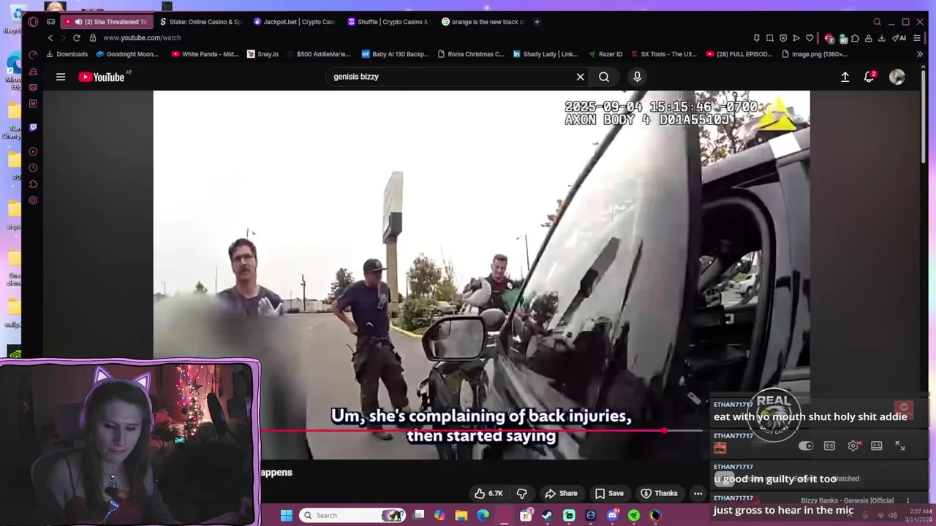This screenshot has height=526, width=936.
Task: Seek using the red video progress bar
Action: (483, 430)
